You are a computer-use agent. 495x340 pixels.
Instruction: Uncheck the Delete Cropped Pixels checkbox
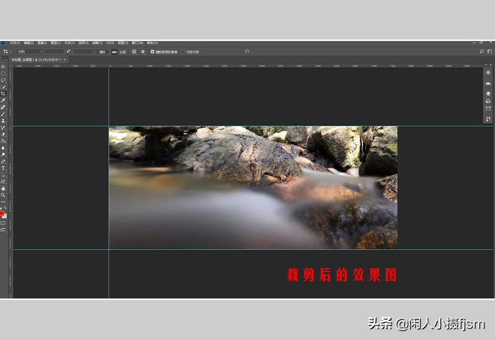tap(153, 51)
